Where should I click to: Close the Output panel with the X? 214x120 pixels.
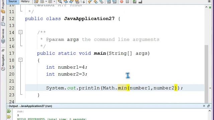[204, 106]
